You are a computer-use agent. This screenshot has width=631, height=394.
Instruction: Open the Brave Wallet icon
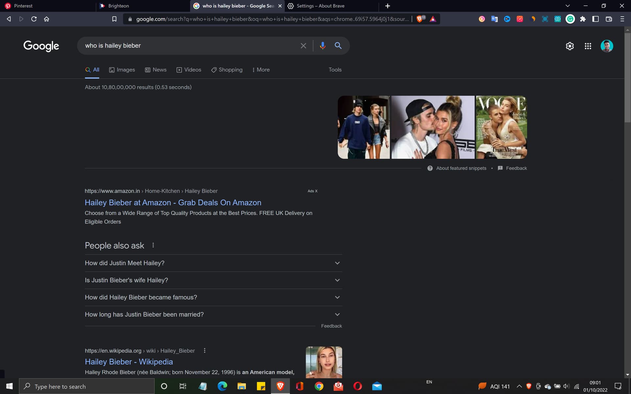(x=609, y=19)
